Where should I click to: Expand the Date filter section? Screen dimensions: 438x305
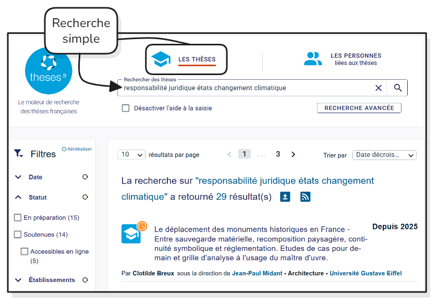pos(19,177)
